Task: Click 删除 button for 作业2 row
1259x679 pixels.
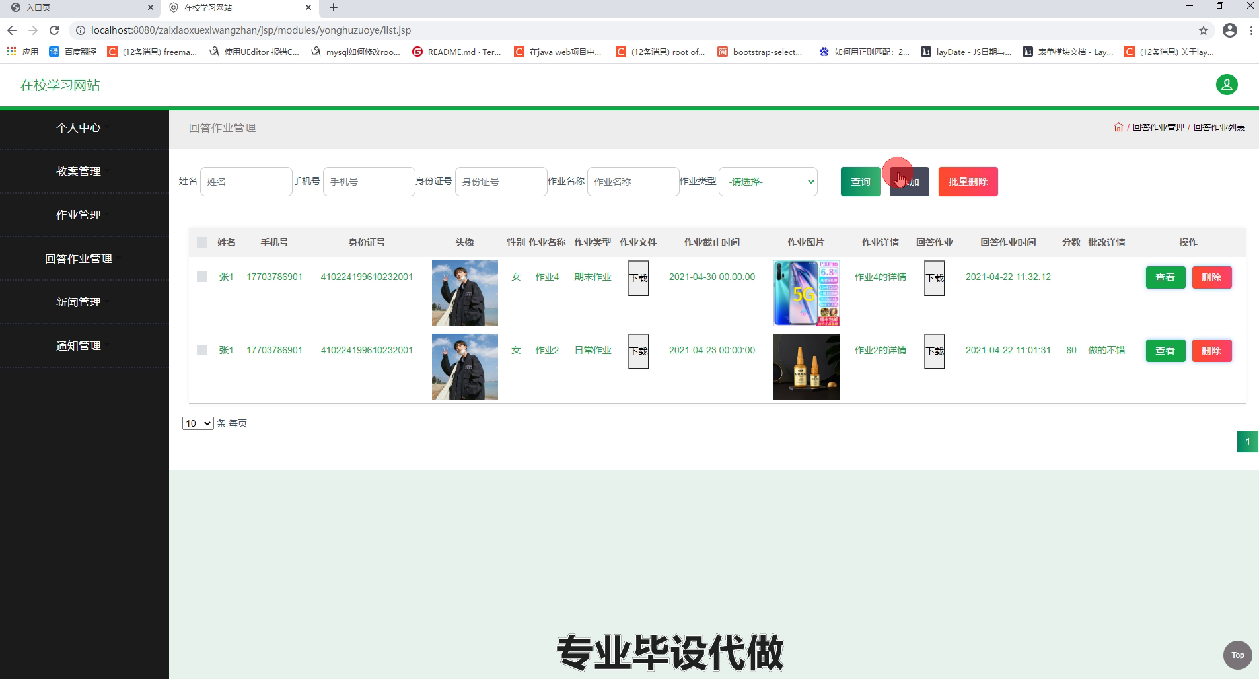Action: [x=1211, y=351]
